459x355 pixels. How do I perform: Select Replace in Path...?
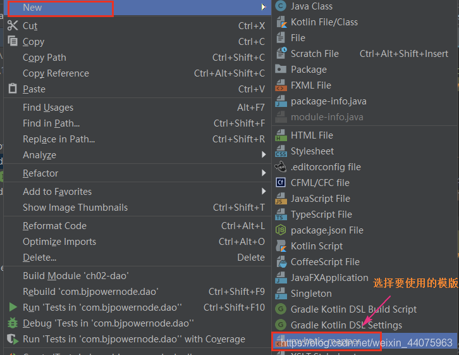(x=138, y=139)
